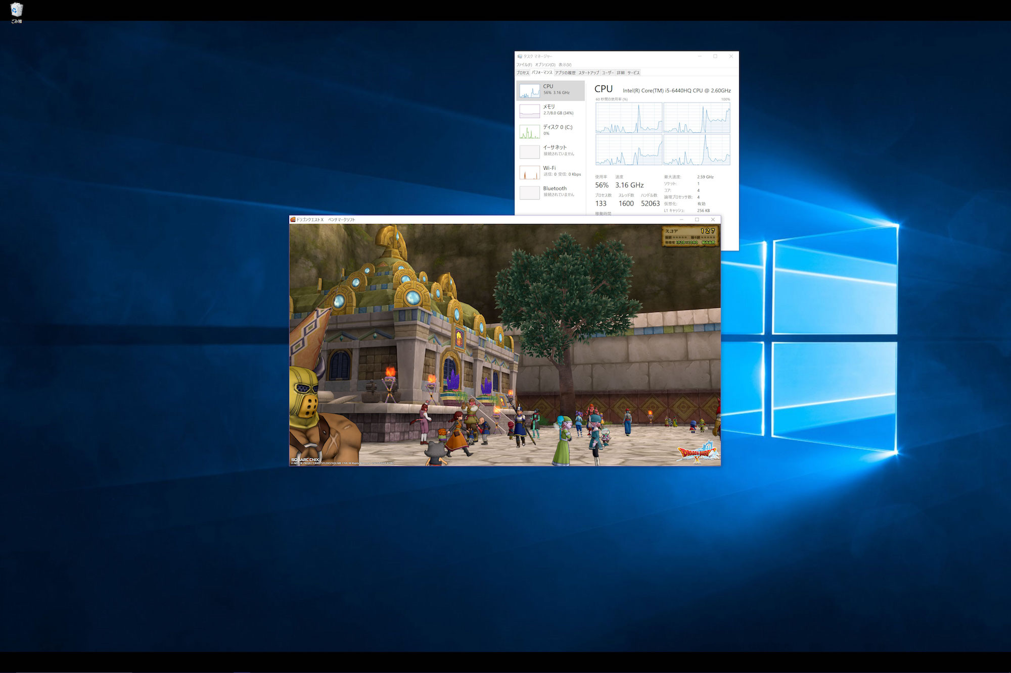1011x673 pixels.
Task: Open the オプション(O) menu in Task Manager
Action: 545,65
